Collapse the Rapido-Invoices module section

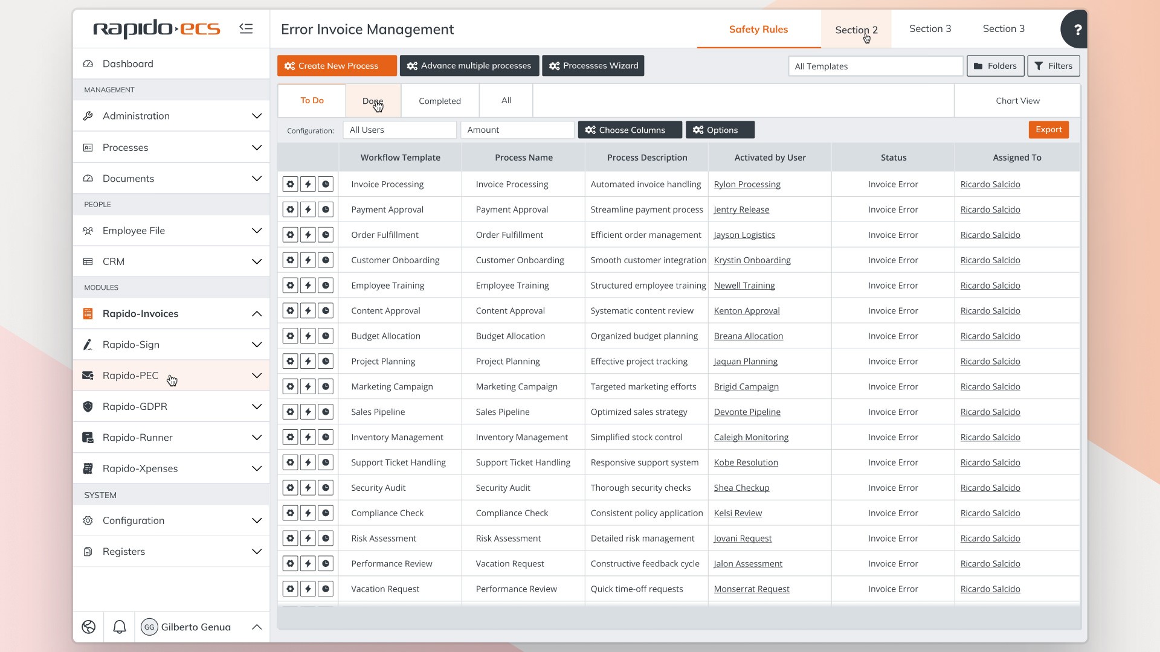(257, 313)
